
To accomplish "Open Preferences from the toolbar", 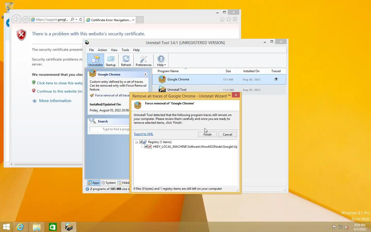I will [144, 61].
